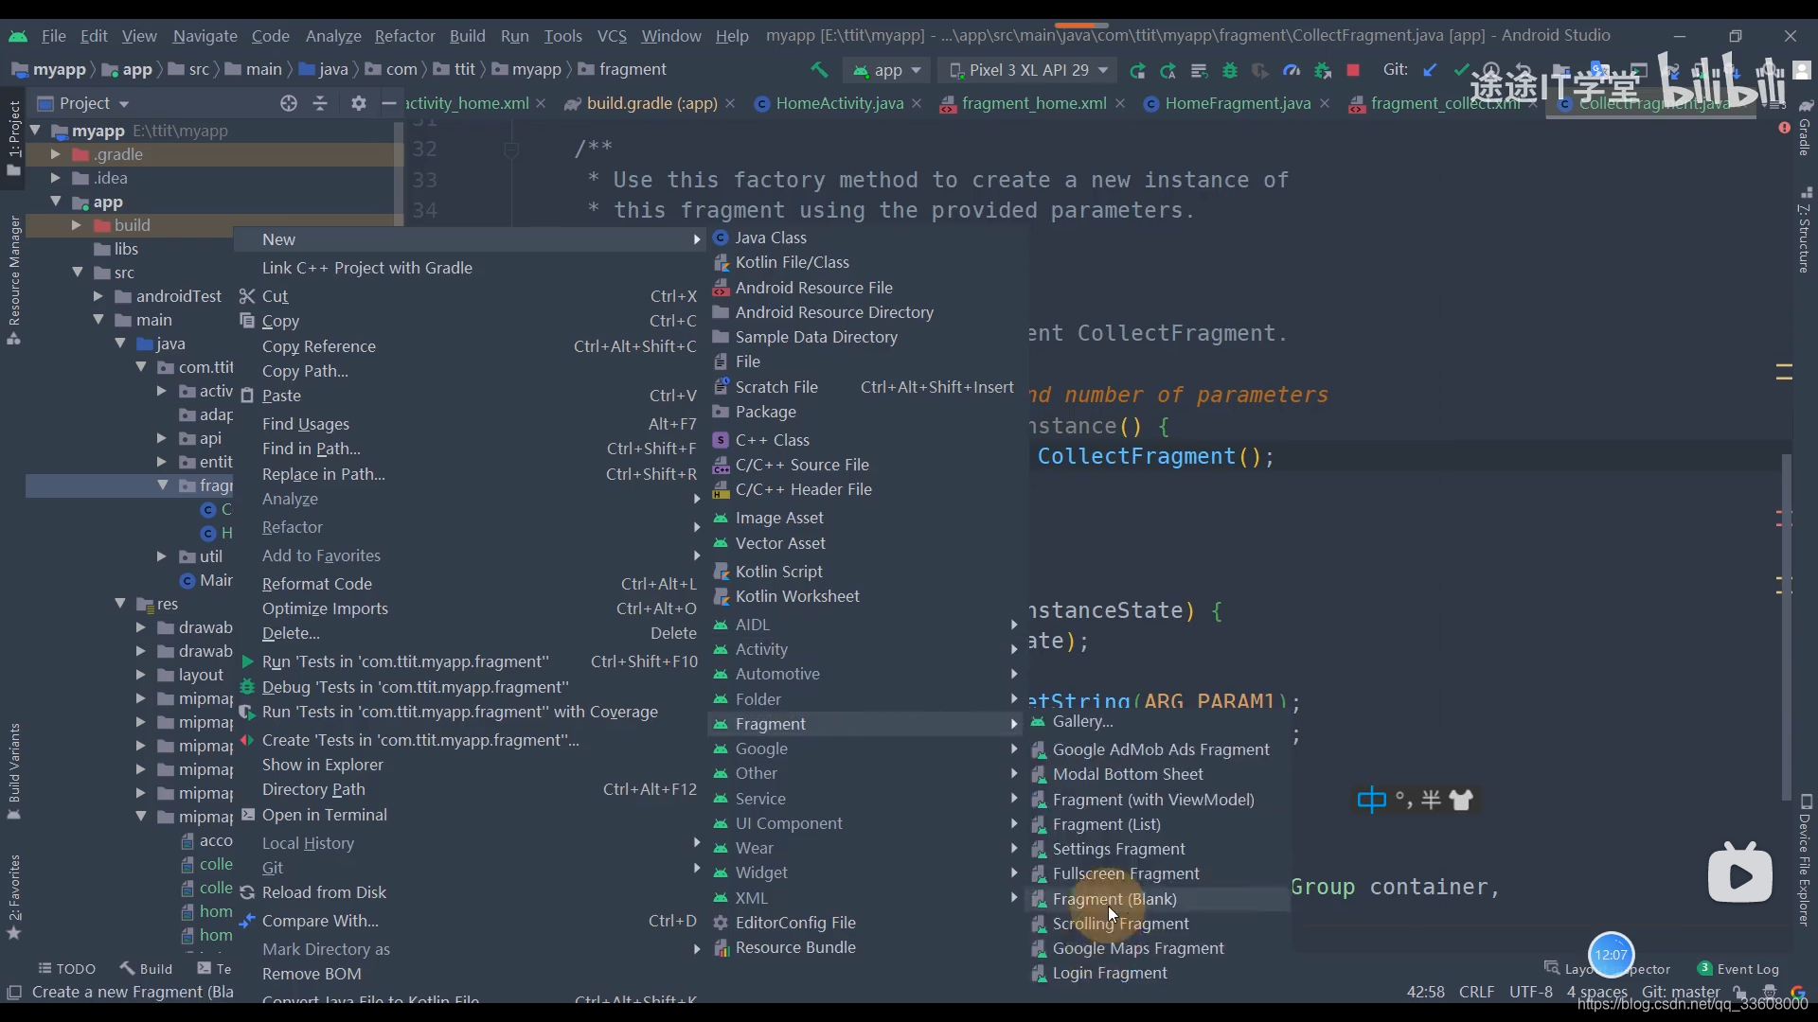Click the Stop red square button

click(1353, 70)
